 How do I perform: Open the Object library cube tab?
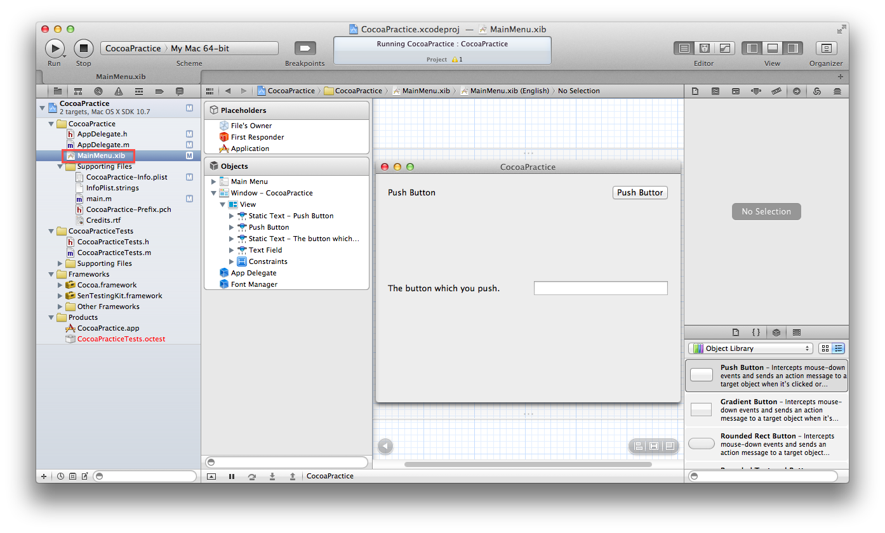point(776,332)
